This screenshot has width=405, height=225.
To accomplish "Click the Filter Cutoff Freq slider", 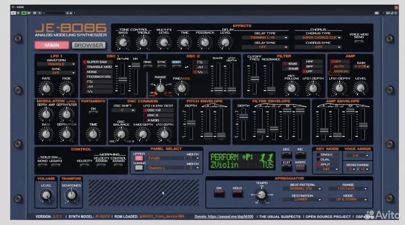I will pyautogui.click(x=255, y=78).
